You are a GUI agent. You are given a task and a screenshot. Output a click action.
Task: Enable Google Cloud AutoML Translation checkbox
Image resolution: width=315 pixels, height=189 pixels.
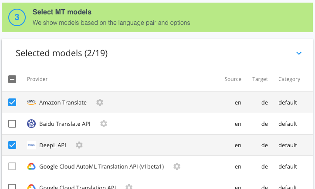(12, 166)
